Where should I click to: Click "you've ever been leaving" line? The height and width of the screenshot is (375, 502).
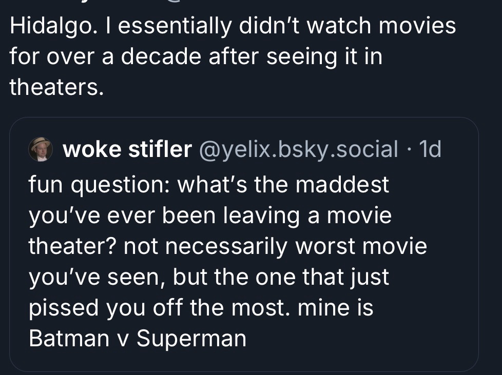[x=209, y=216]
